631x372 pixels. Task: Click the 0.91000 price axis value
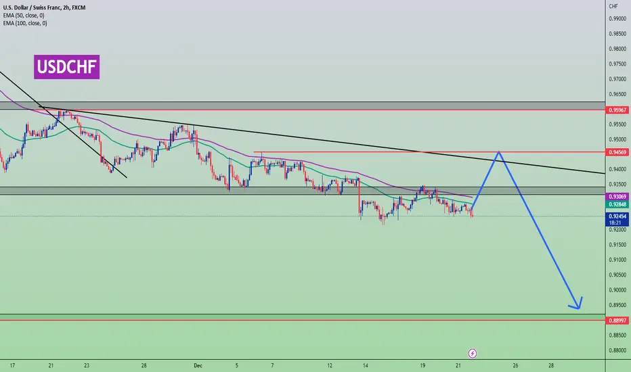(617, 260)
